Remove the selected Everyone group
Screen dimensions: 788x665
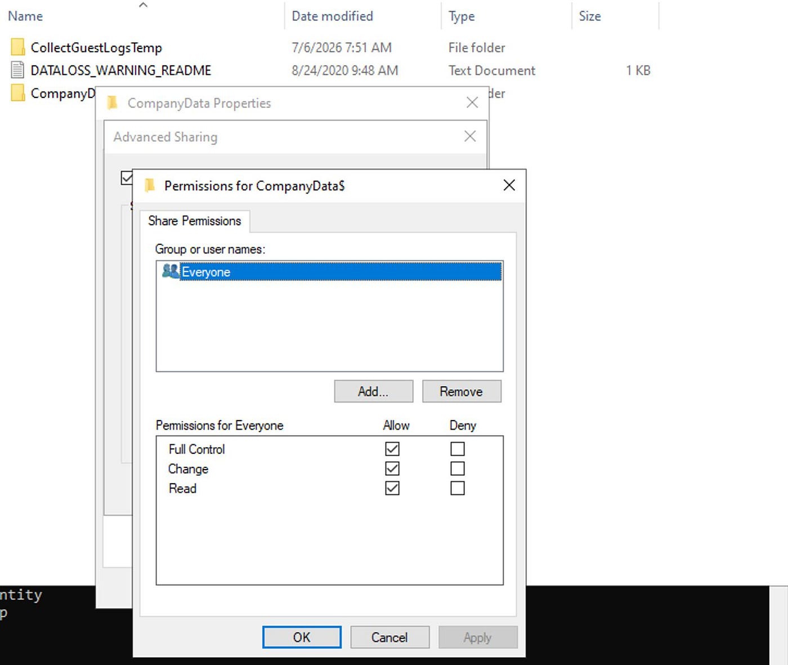point(462,391)
